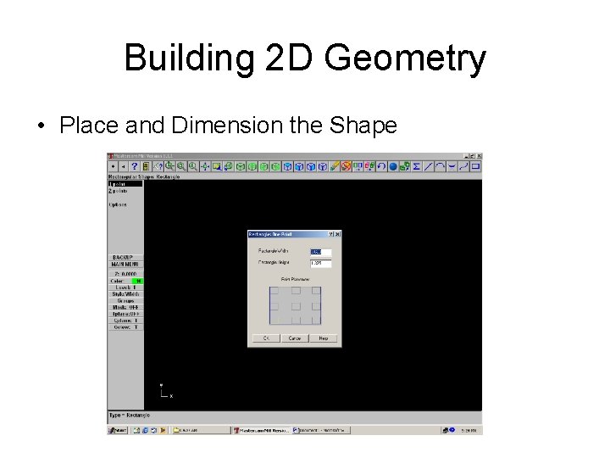
Task: Click the red prohibited-circle toolbar icon
Action: 346,167
